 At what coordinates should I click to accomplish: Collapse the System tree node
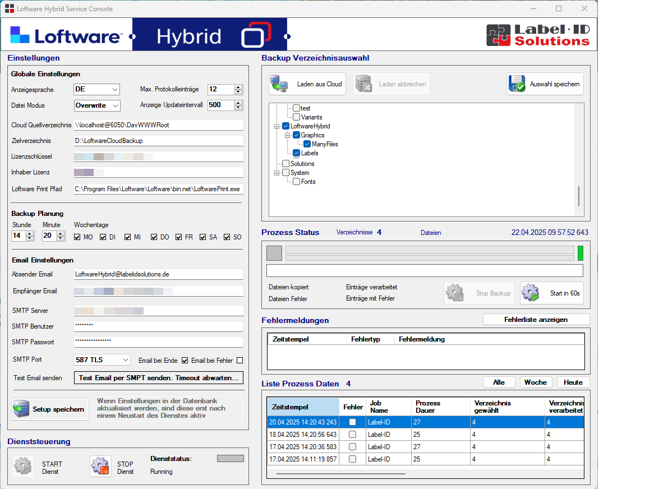(277, 173)
